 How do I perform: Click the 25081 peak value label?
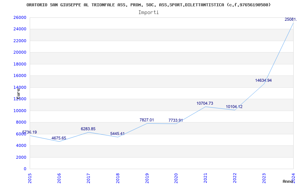(x=290, y=19)
